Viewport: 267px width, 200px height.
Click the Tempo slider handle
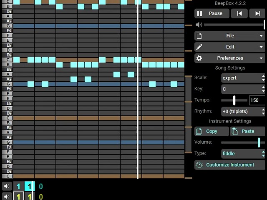coord(234,100)
